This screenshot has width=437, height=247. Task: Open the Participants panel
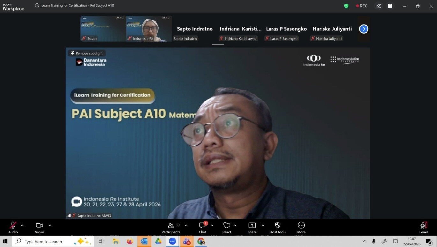(171, 227)
